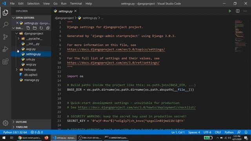Collapse the DJA... project section
The height and width of the screenshot is (141, 251).
(x=13, y=28)
